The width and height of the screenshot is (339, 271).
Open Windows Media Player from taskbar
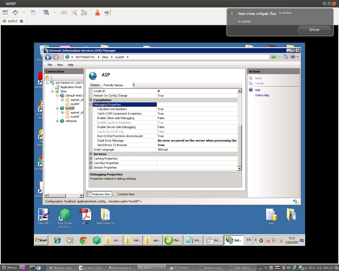tap(70, 240)
